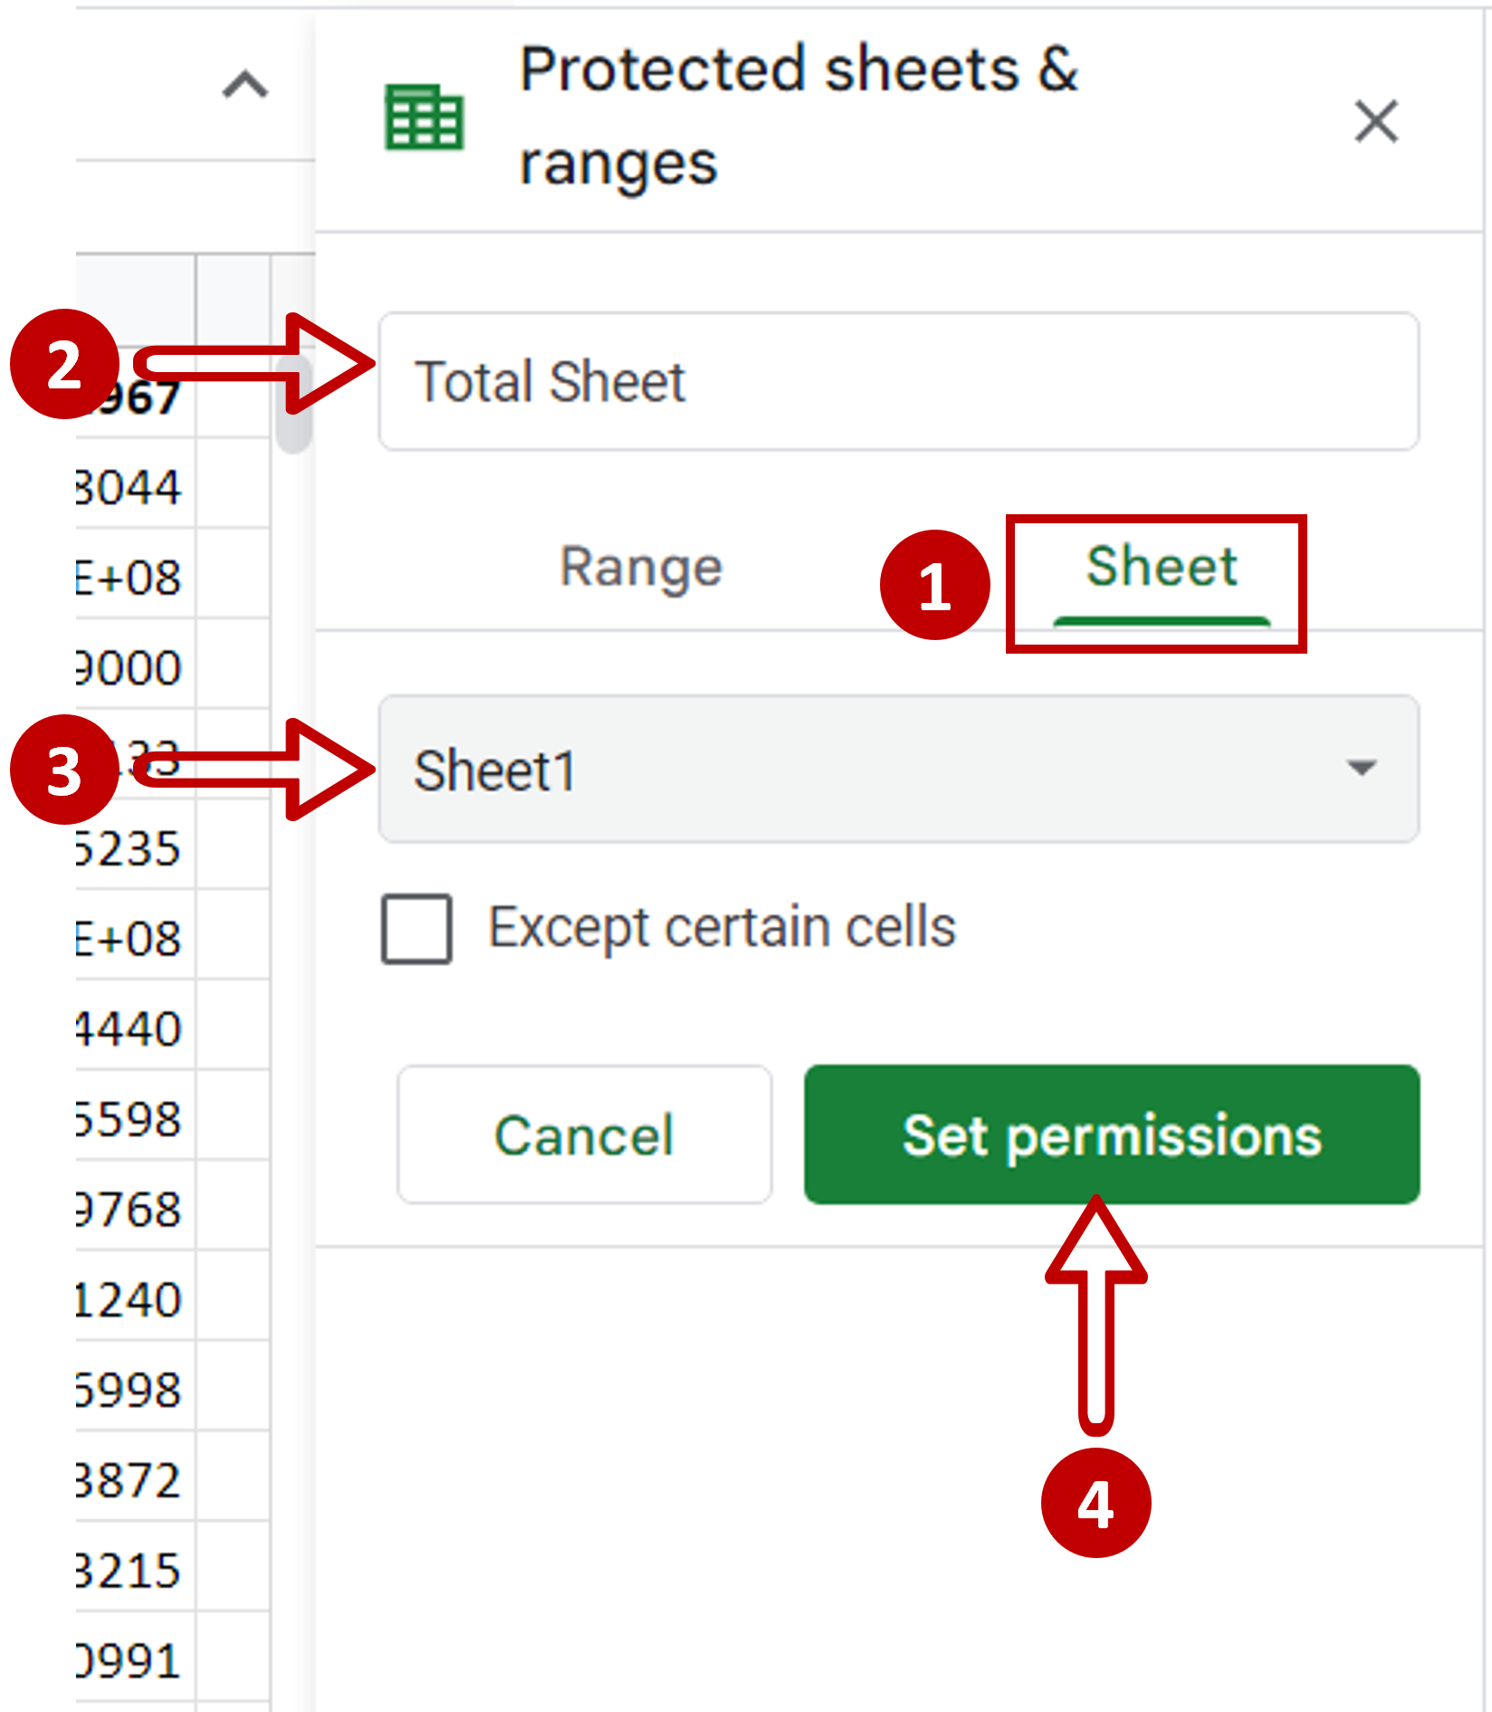Enable the Except certain cells checkbox
Image resolution: width=1492 pixels, height=1712 pixels.
417,926
